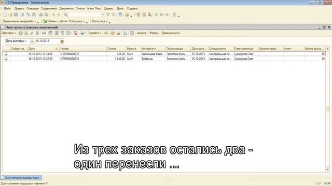Click the amount cell 128,20
The width and height of the screenshot is (332, 186).
116,54
